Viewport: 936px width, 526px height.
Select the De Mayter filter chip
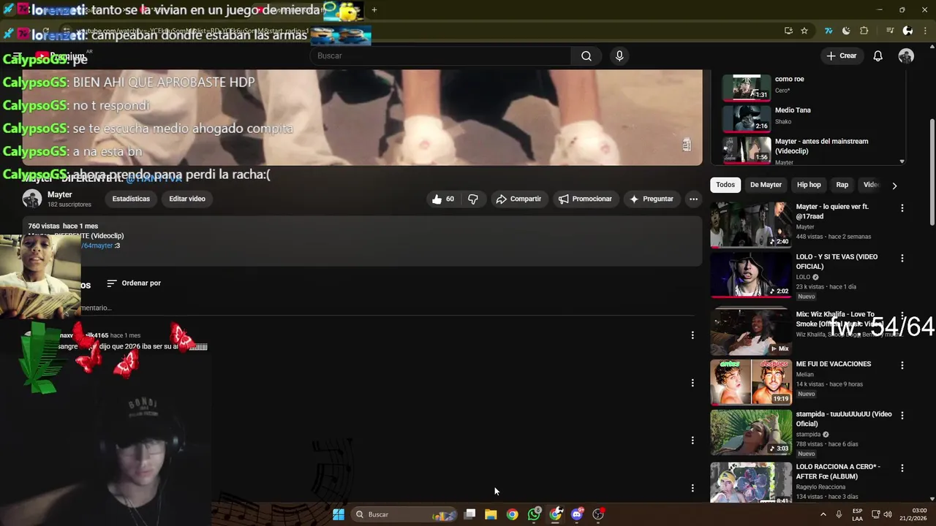pos(766,185)
